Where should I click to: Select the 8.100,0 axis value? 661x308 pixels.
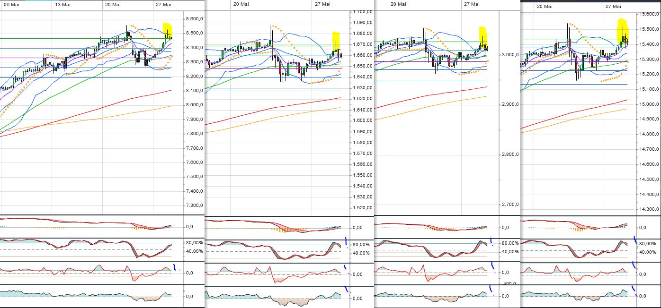pos(195,91)
